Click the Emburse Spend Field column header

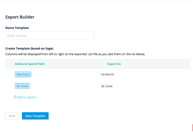point(30,64)
